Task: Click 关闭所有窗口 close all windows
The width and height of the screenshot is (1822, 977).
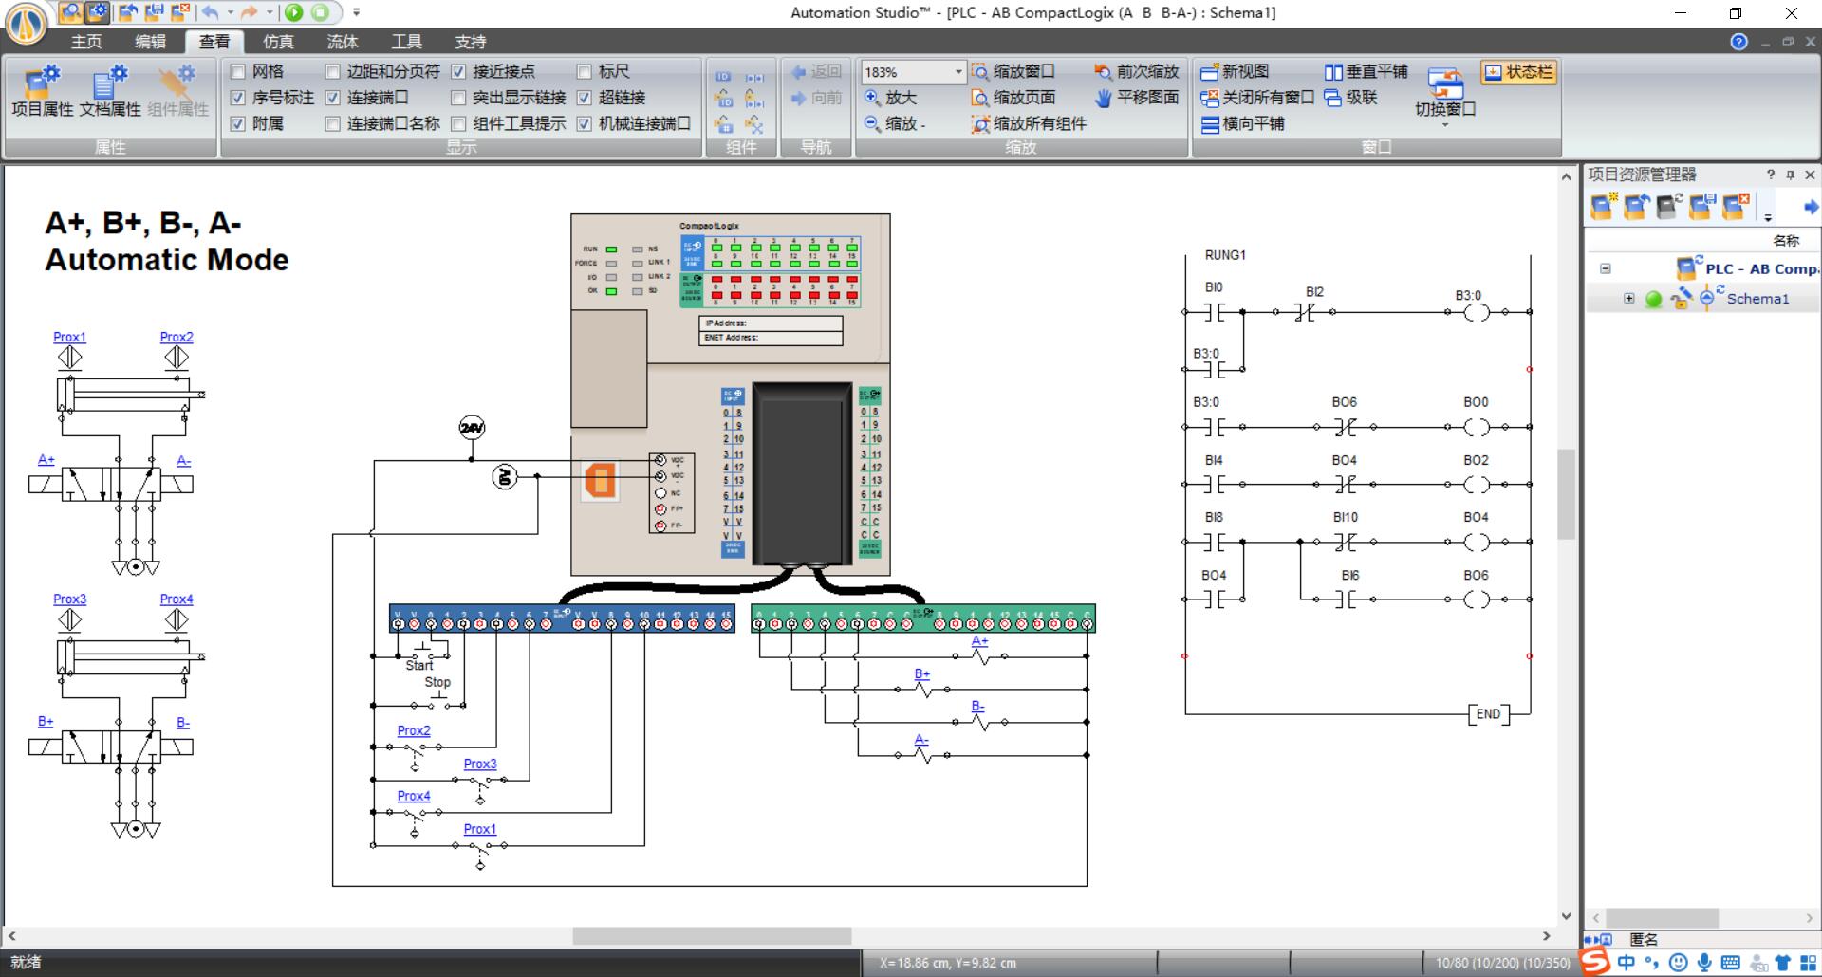Action: [1257, 98]
